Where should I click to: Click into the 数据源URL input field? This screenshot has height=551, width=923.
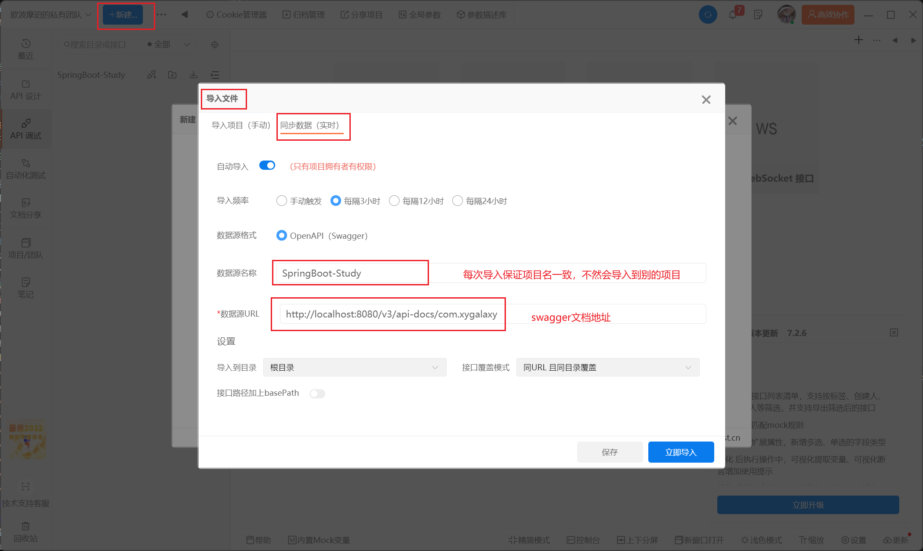click(x=391, y=314)
